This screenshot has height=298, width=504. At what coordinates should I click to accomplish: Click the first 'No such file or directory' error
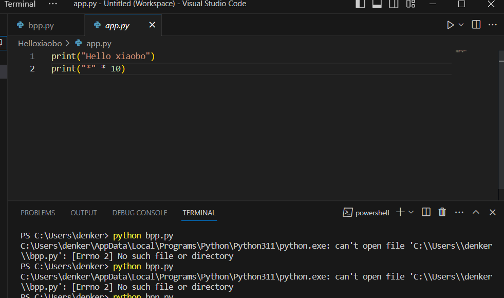tap(176, 256)
